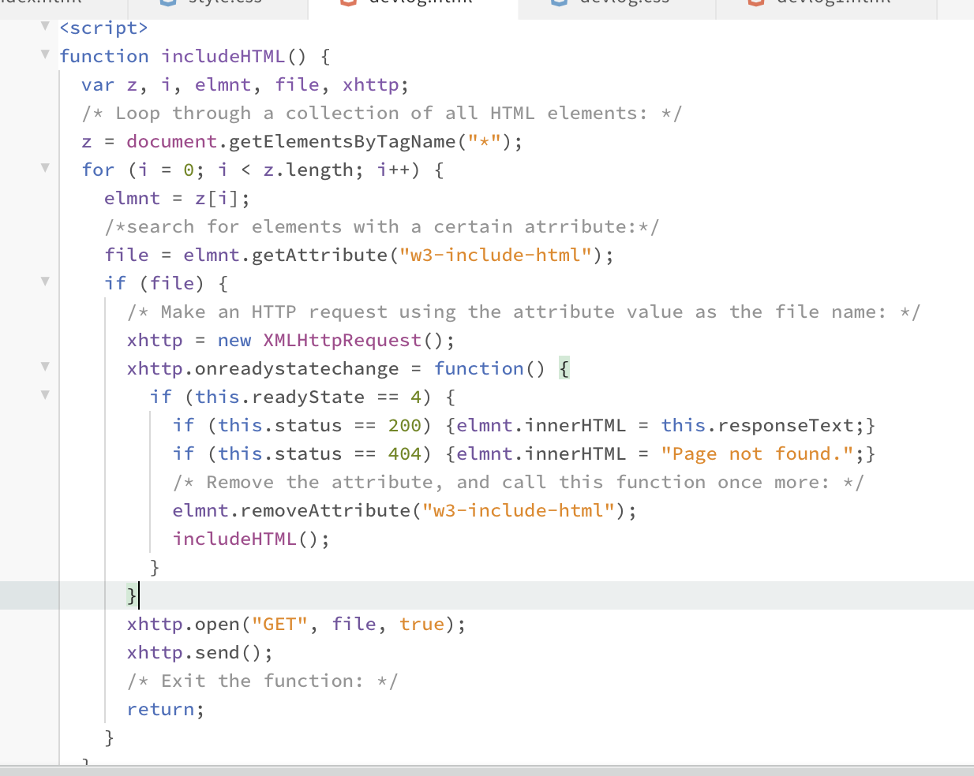The width and height of the screenshot is (974, 776).
Task: Collapse the readyState if block
Action: [45, 394]
